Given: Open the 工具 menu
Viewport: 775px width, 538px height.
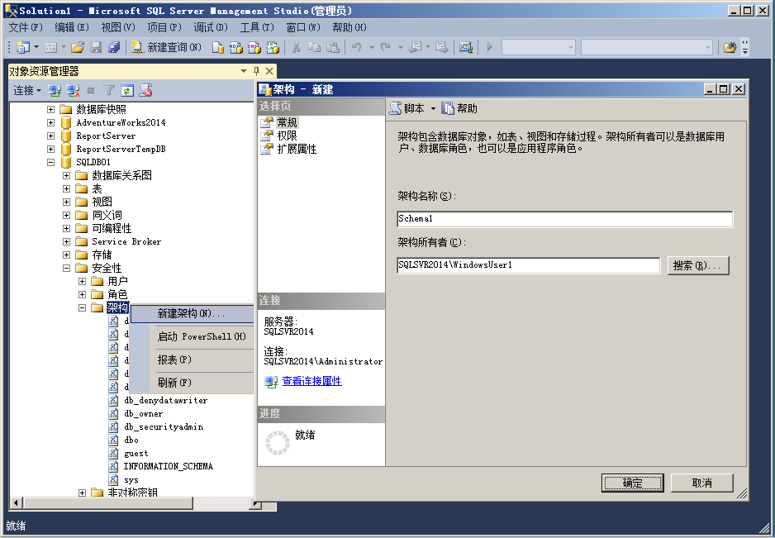Looking at the screenshot, I should tap(257, 27).
